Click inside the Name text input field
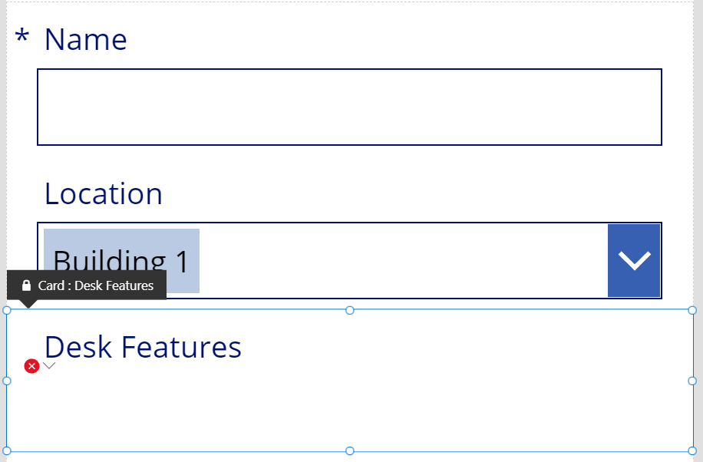703x462 pixels. coord(349,107)
